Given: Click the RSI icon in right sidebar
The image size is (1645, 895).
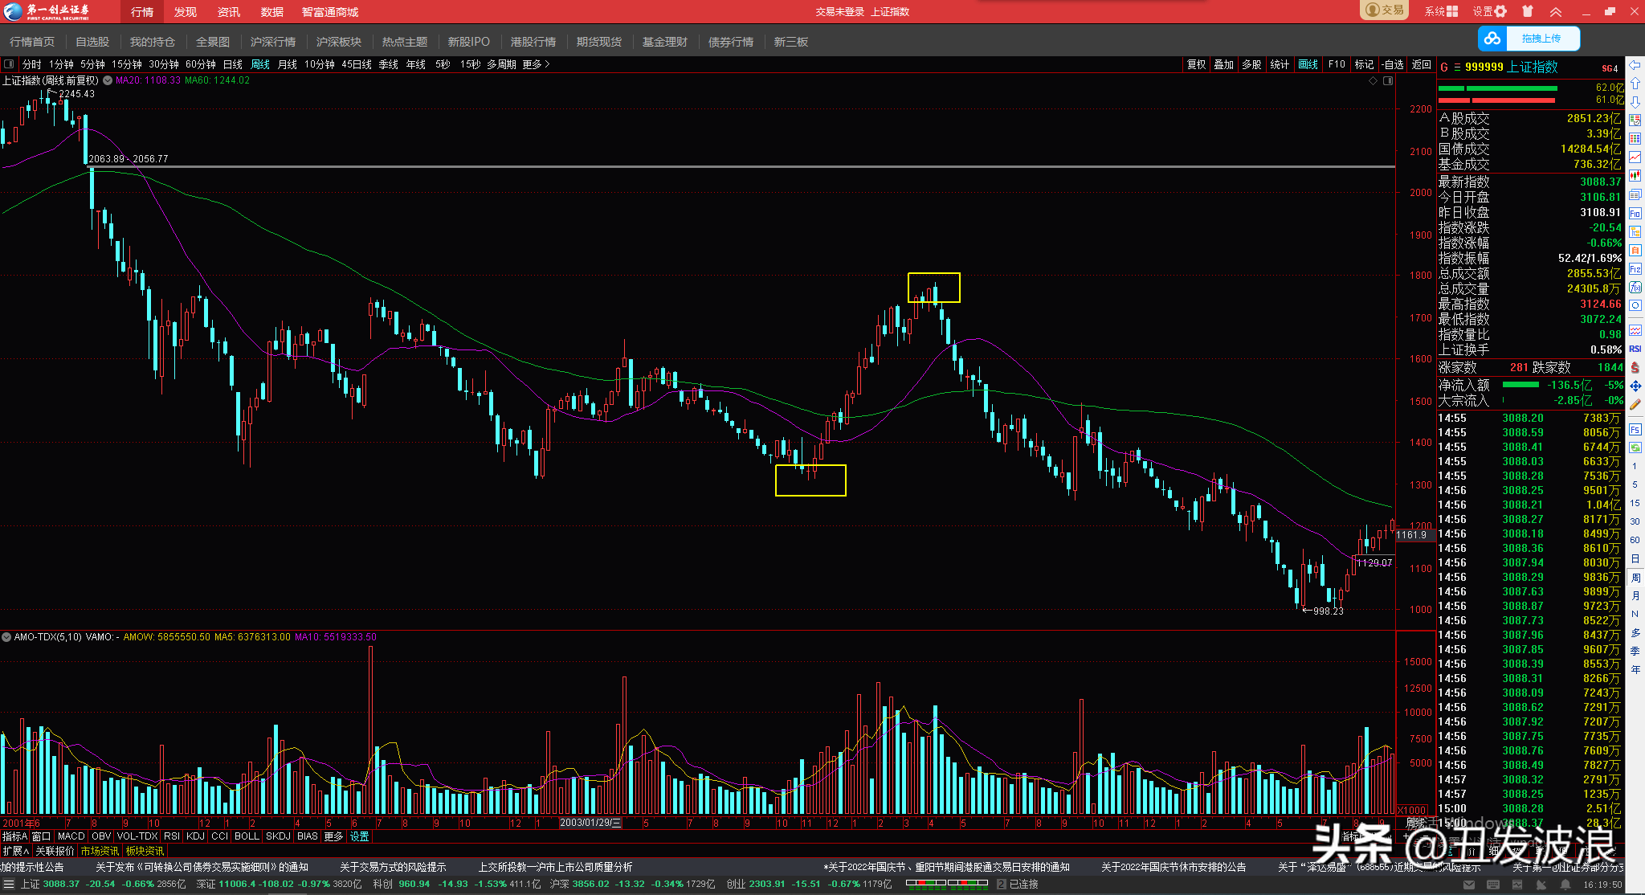Looking at the screenshot, I should [x=1635, y=349].
